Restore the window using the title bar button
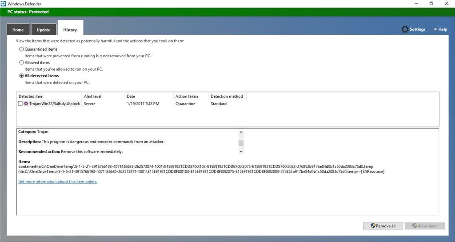Screen dimensions: 455x242 click(x=431, y=4)
